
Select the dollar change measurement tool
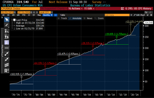(x=7, y=37)
